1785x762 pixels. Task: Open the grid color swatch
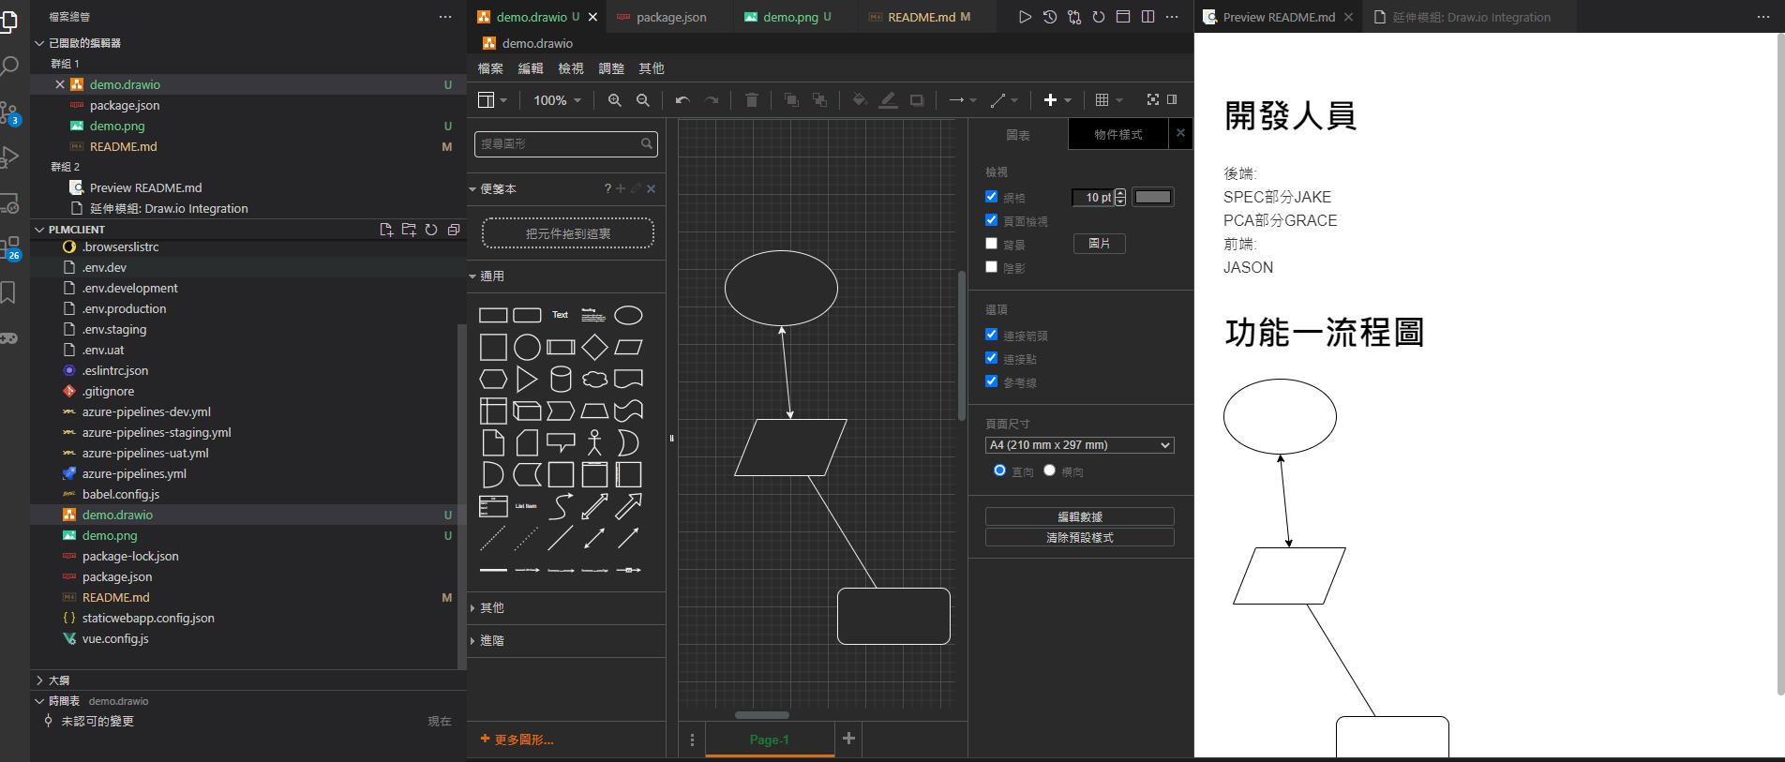(x=1153, y=197)
